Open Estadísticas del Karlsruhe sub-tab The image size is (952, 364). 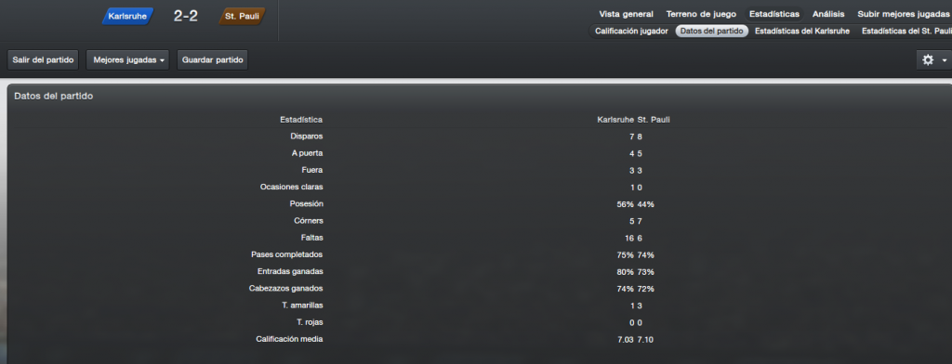coord(802,31)
